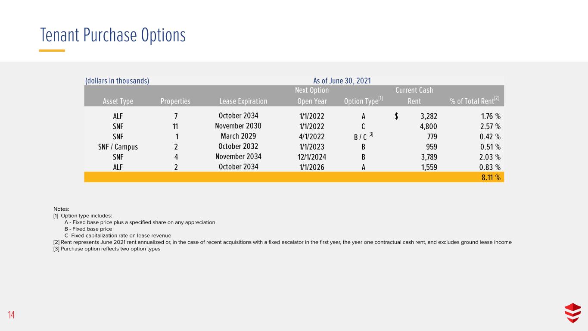Click the B / C option type cell
The width and height of the screenshot is (588, 331).
[x=360, y=137]
